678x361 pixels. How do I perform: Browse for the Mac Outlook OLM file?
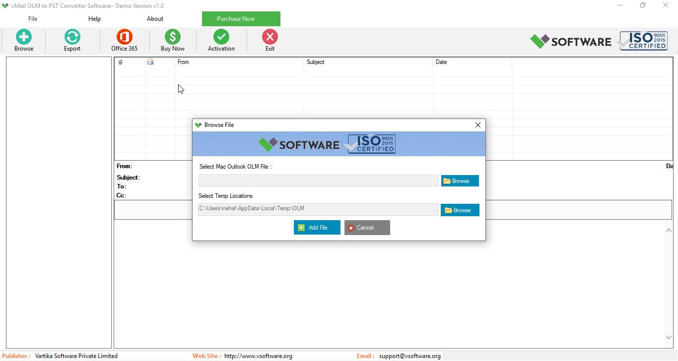[460, 181]
